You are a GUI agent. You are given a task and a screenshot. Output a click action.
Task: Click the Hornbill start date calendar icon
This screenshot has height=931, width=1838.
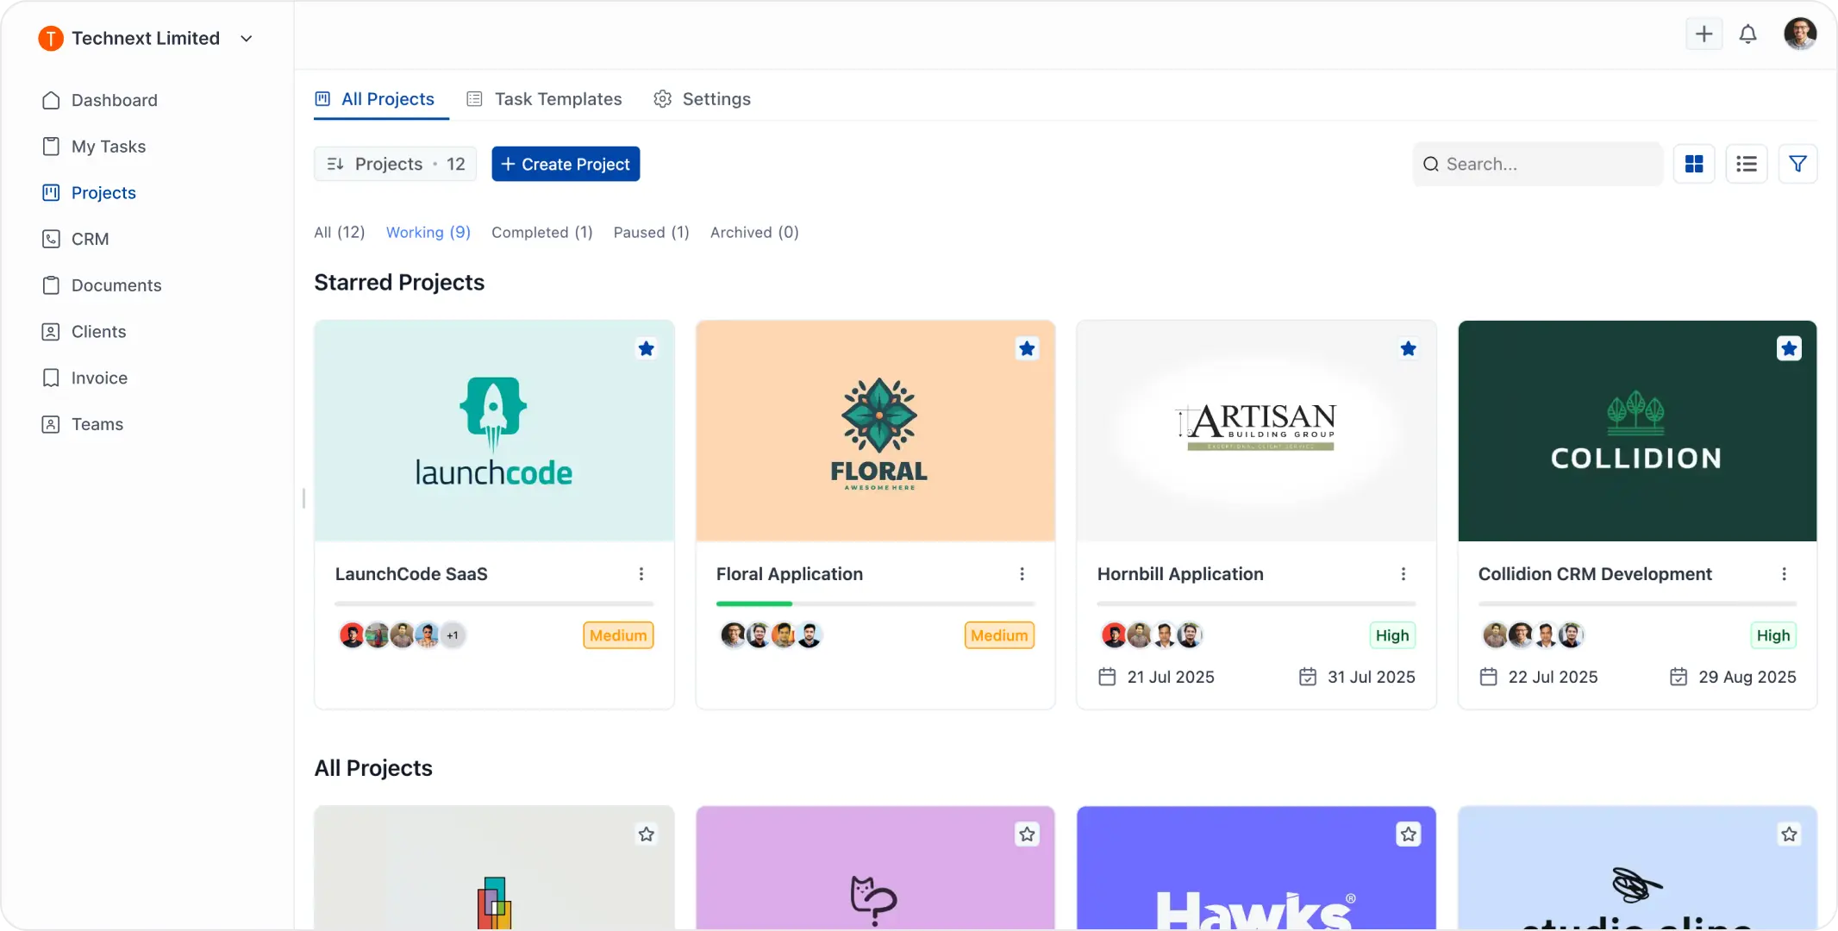click(1107, 677)
